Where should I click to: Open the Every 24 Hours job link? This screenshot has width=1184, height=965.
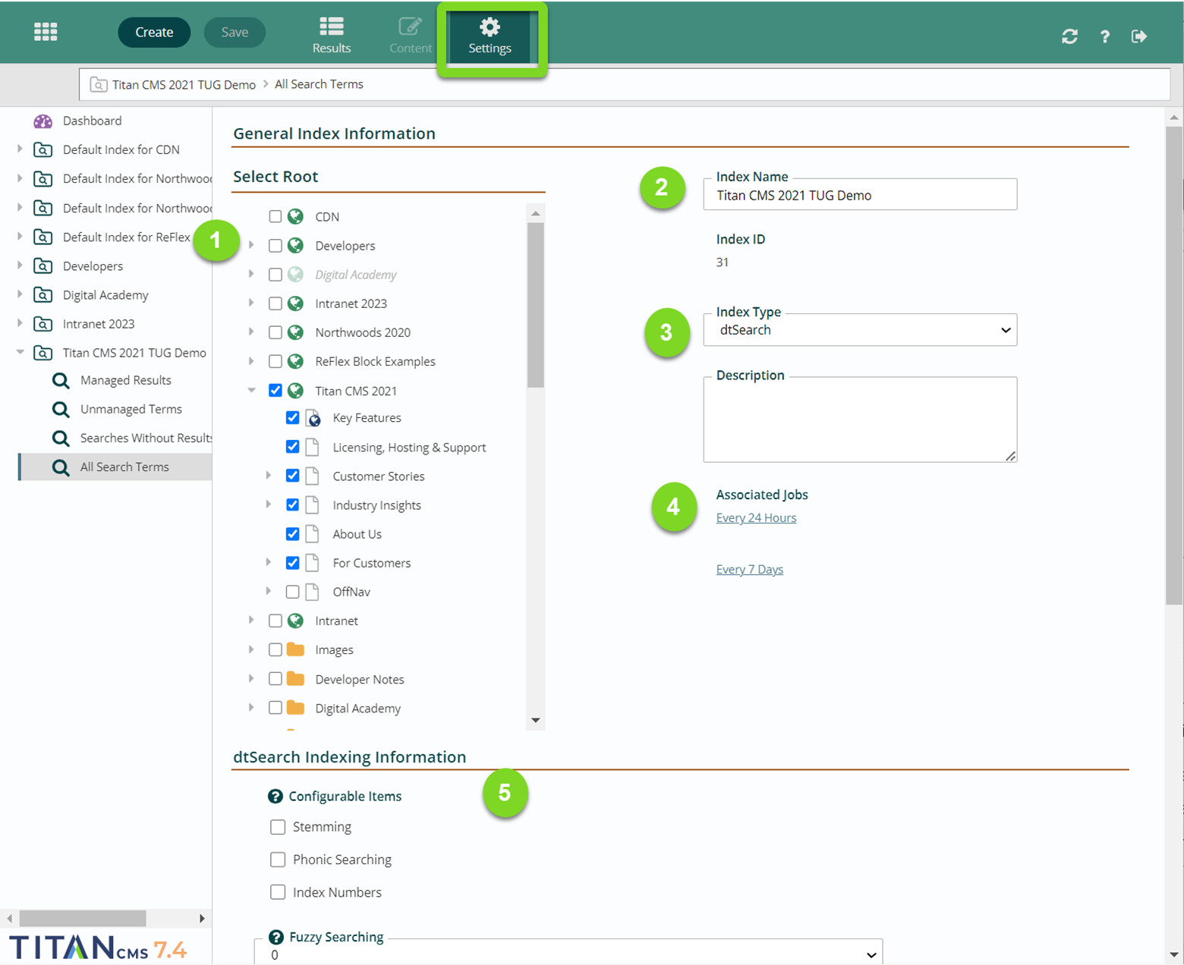coord(756,517)
